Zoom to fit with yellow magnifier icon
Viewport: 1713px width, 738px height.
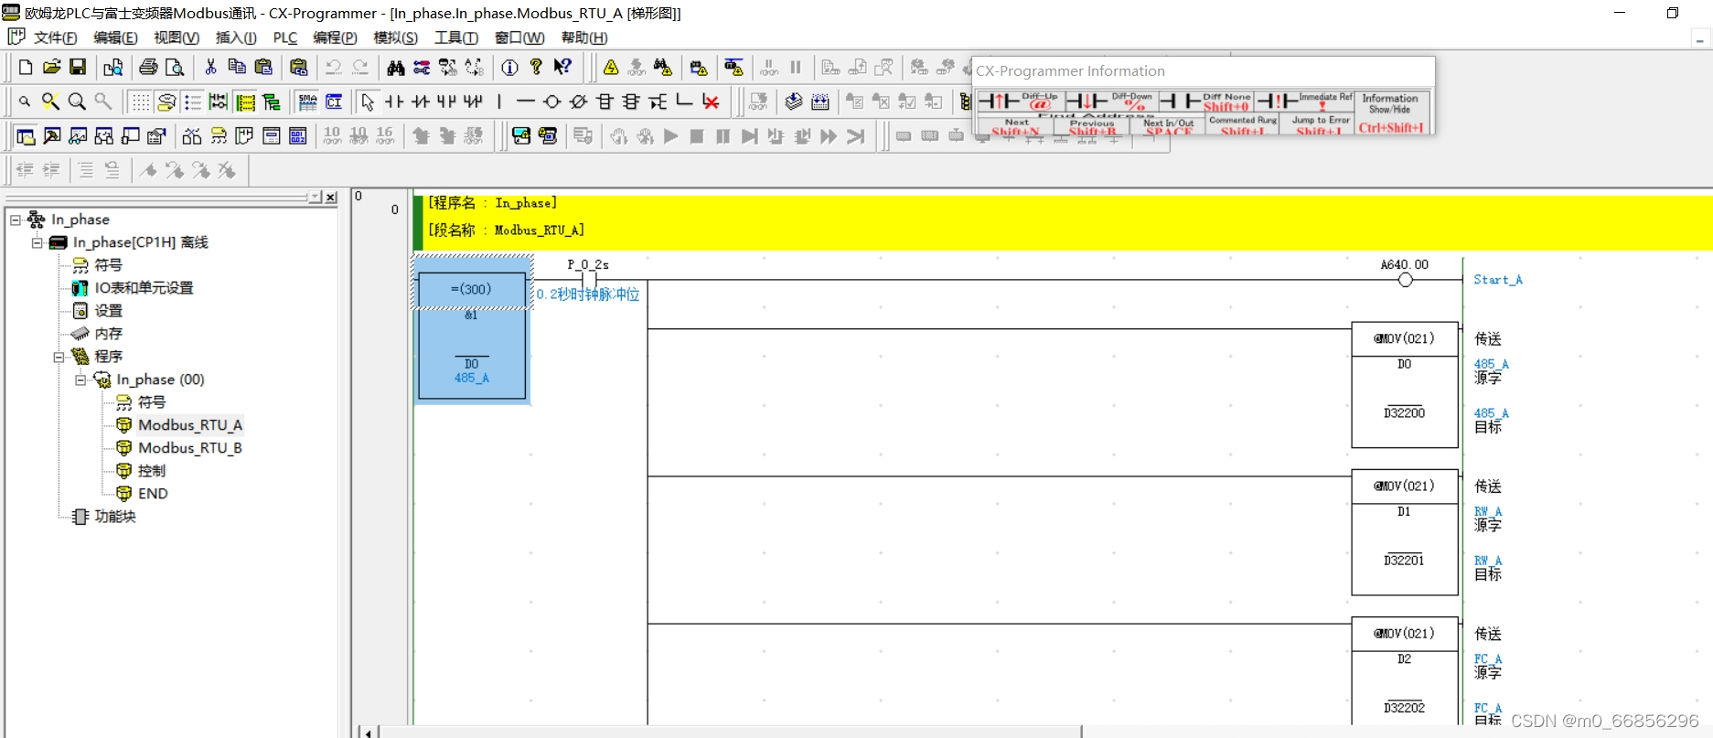[51, 102]
